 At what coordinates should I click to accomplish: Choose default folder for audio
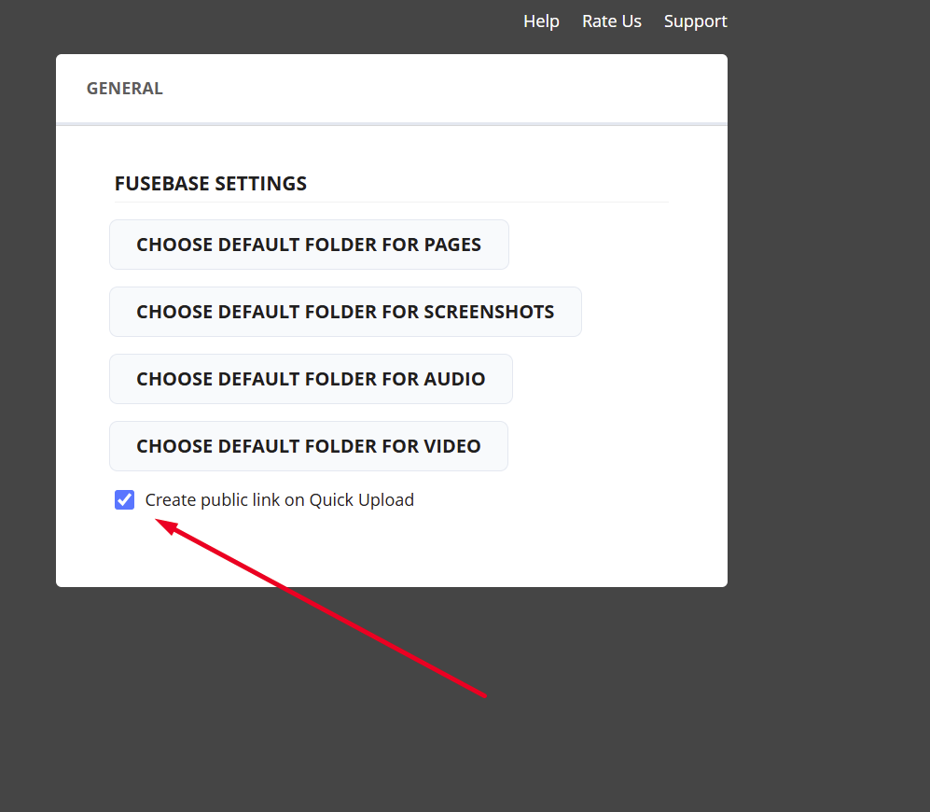pos(311,379)
